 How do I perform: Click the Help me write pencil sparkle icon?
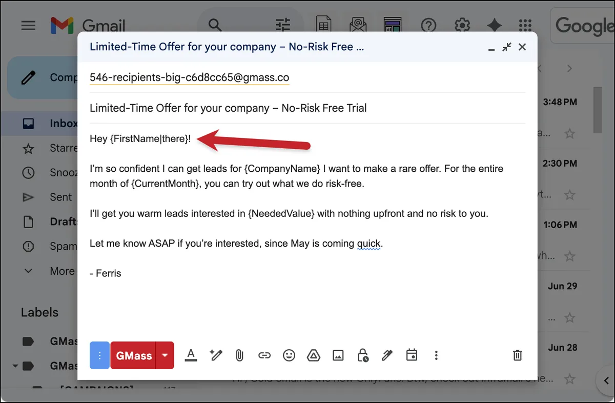[216, 355]
